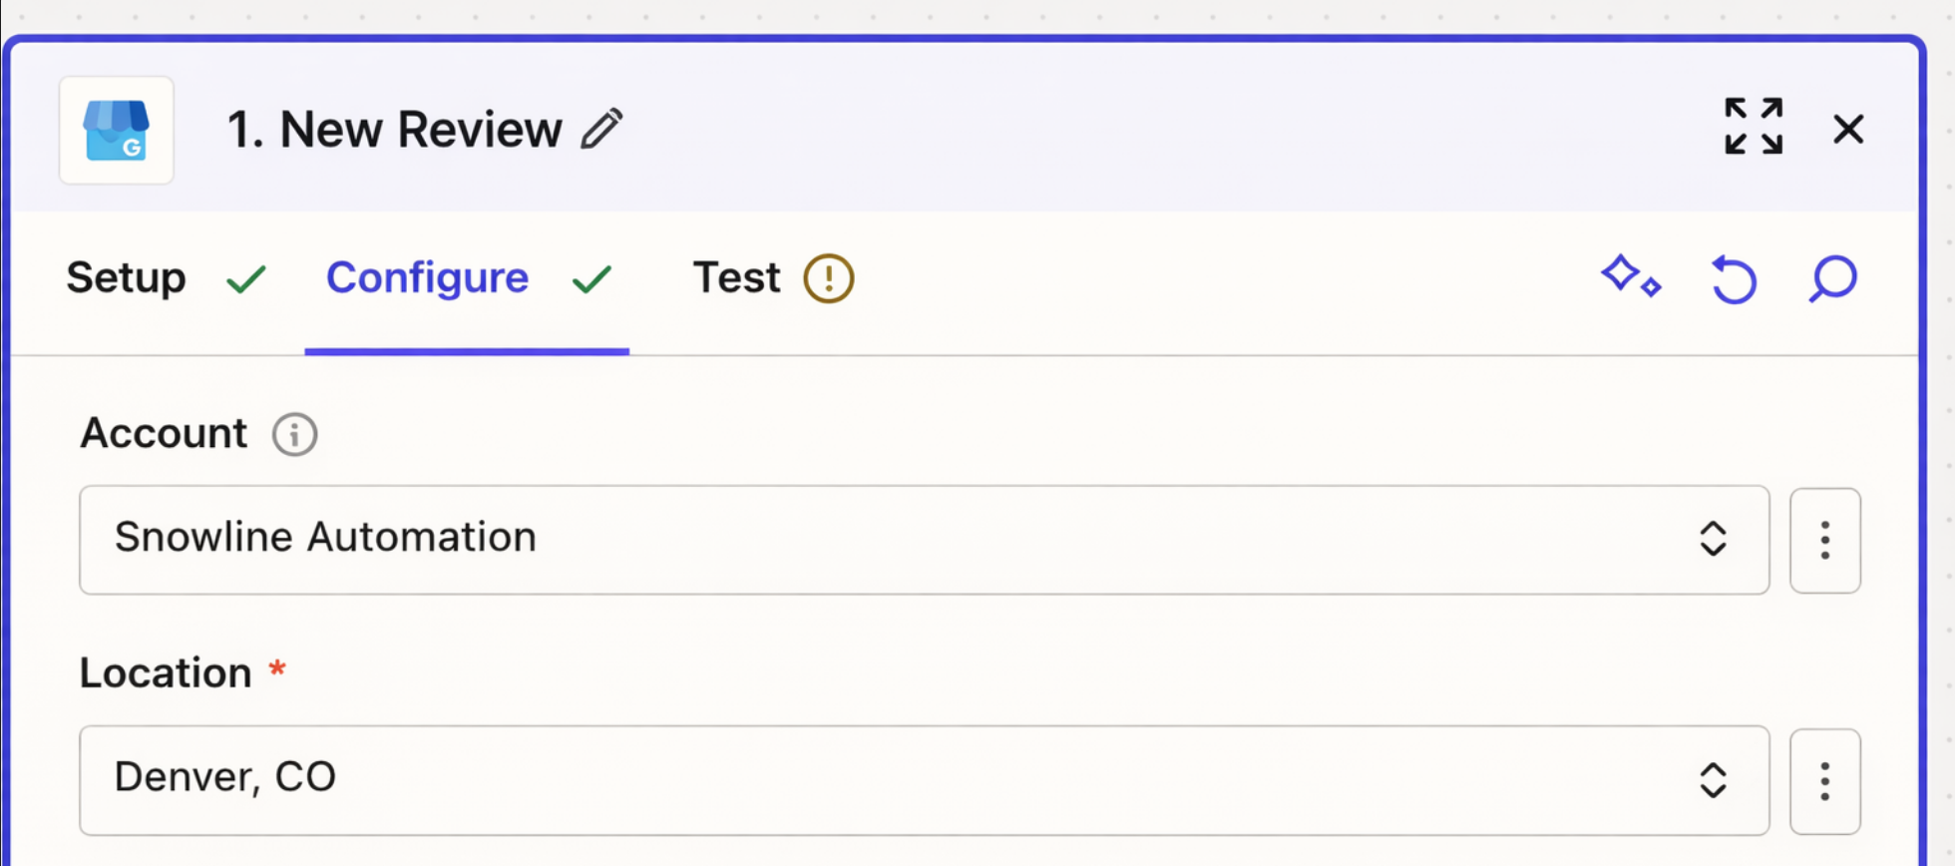Open the Denver, CO location dropdown
This screenshot has height=866, width=1955.
[x=1715, y=781]
